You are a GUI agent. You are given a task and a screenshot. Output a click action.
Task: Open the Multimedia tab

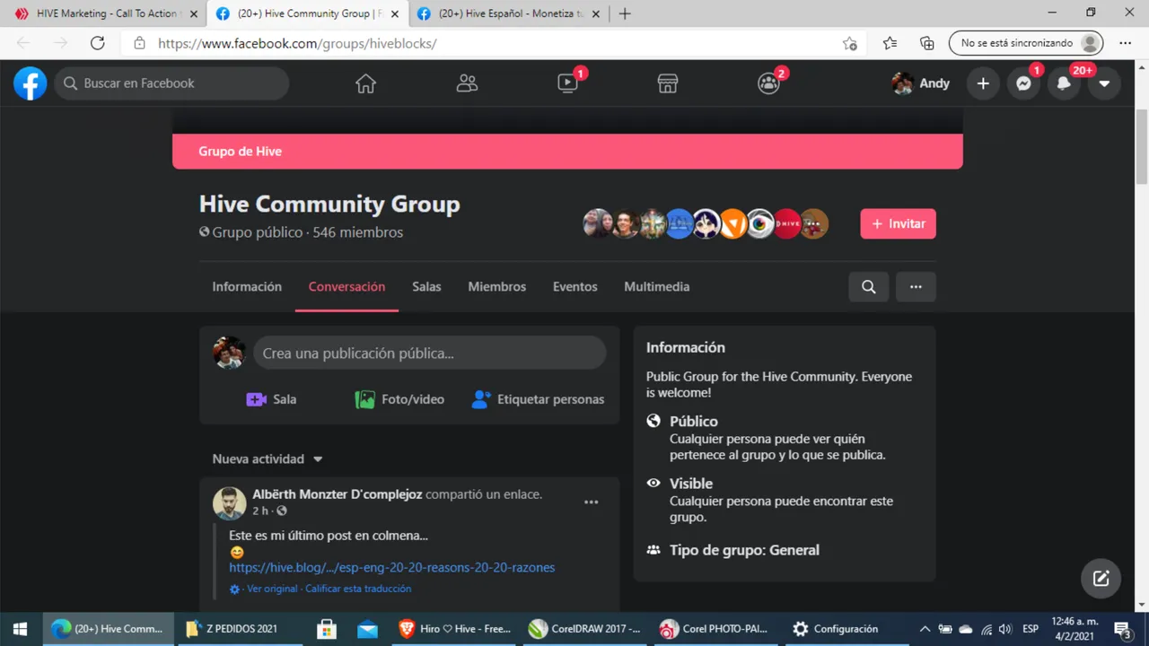click(656, 287)
